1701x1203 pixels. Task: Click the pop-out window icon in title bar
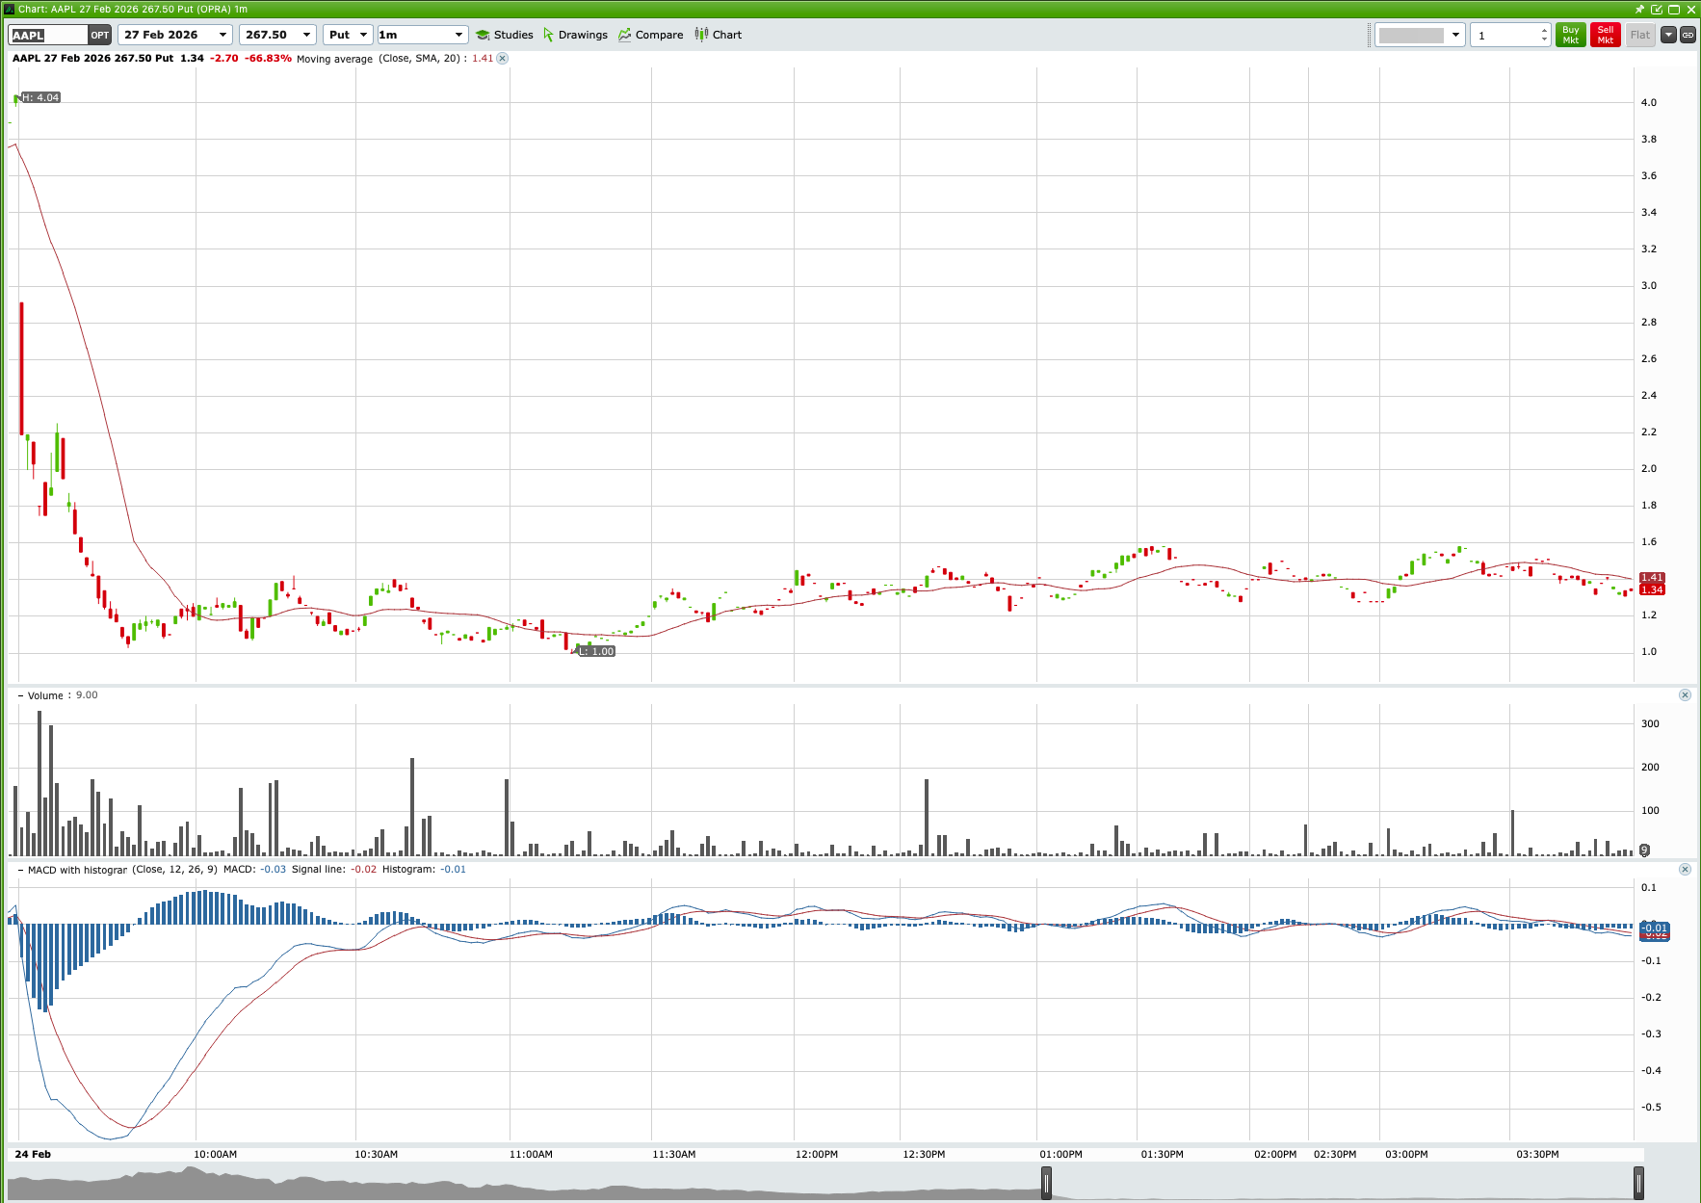click(1658, 9)
